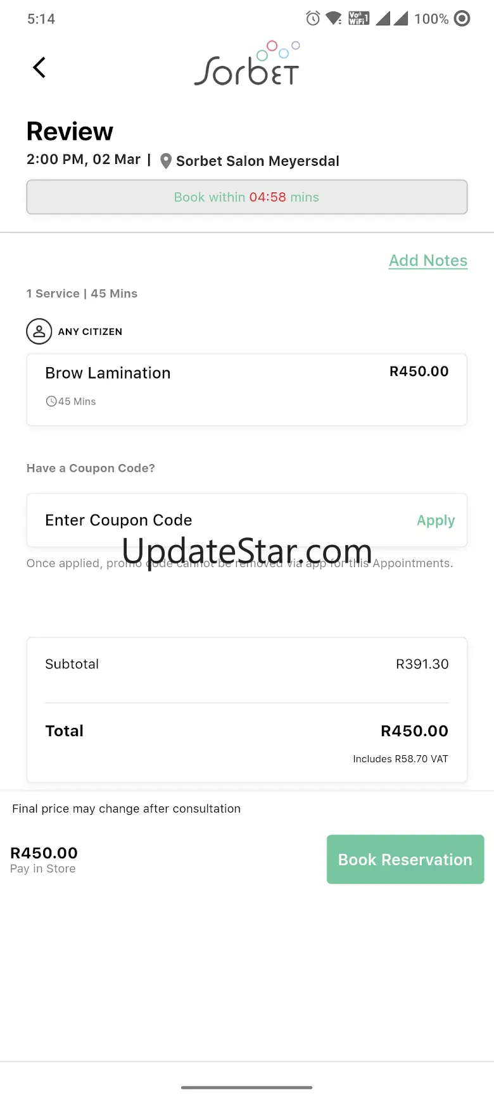Tap Book Reservation

[x=405, y=859]
